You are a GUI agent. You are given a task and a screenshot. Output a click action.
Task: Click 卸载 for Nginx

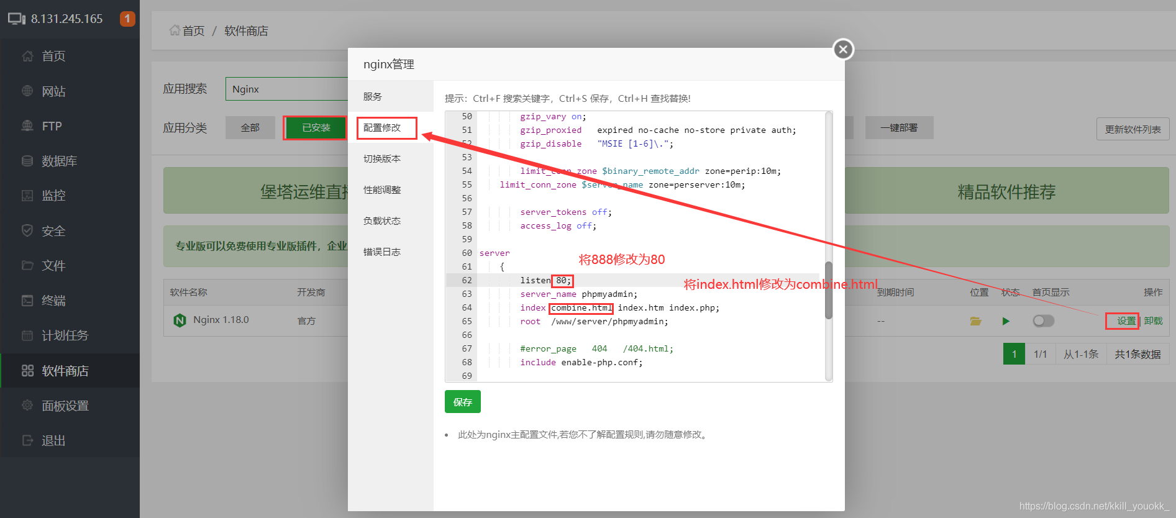tap(1154, 320)
